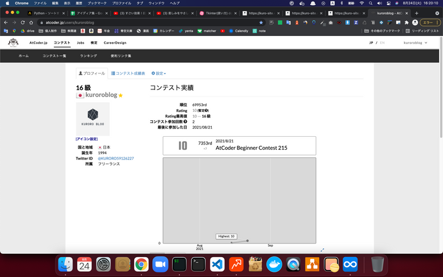Click the CareerDesign header link

(115, 42)
